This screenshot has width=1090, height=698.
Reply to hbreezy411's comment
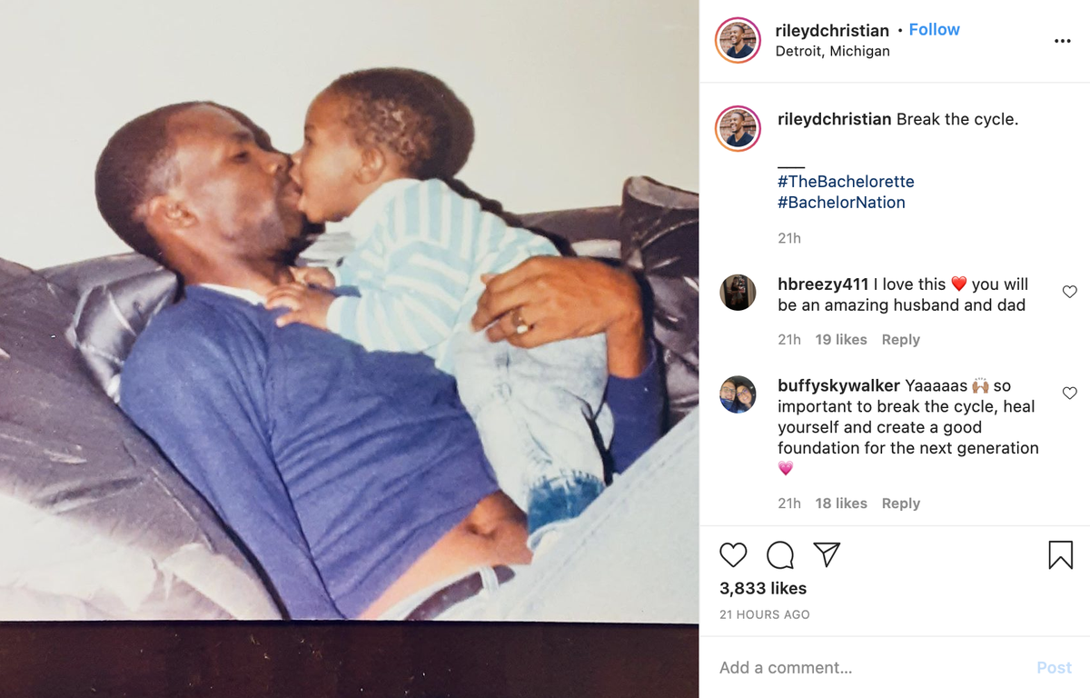(900, 339)
